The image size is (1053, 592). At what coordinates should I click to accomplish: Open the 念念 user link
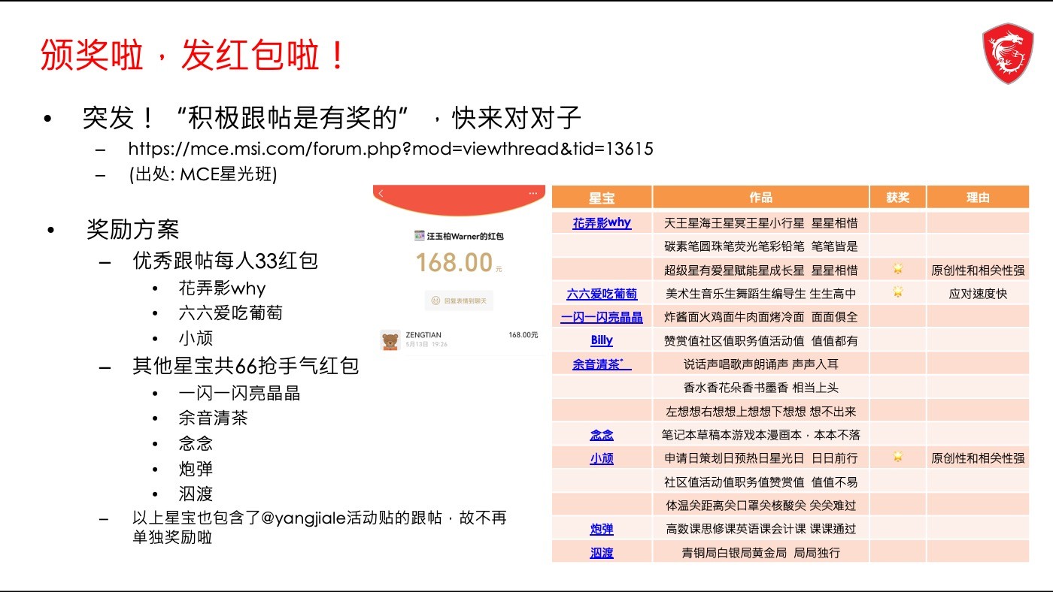tap(602, 435)
